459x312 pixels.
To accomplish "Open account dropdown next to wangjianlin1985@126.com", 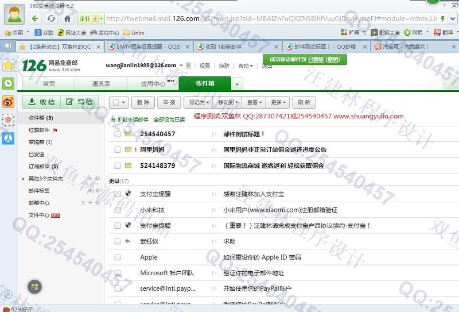I will 181,66.
